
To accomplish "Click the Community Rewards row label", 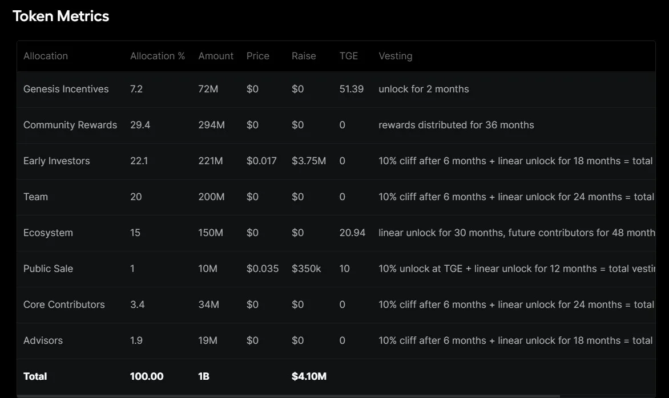I will pos(70,125).
